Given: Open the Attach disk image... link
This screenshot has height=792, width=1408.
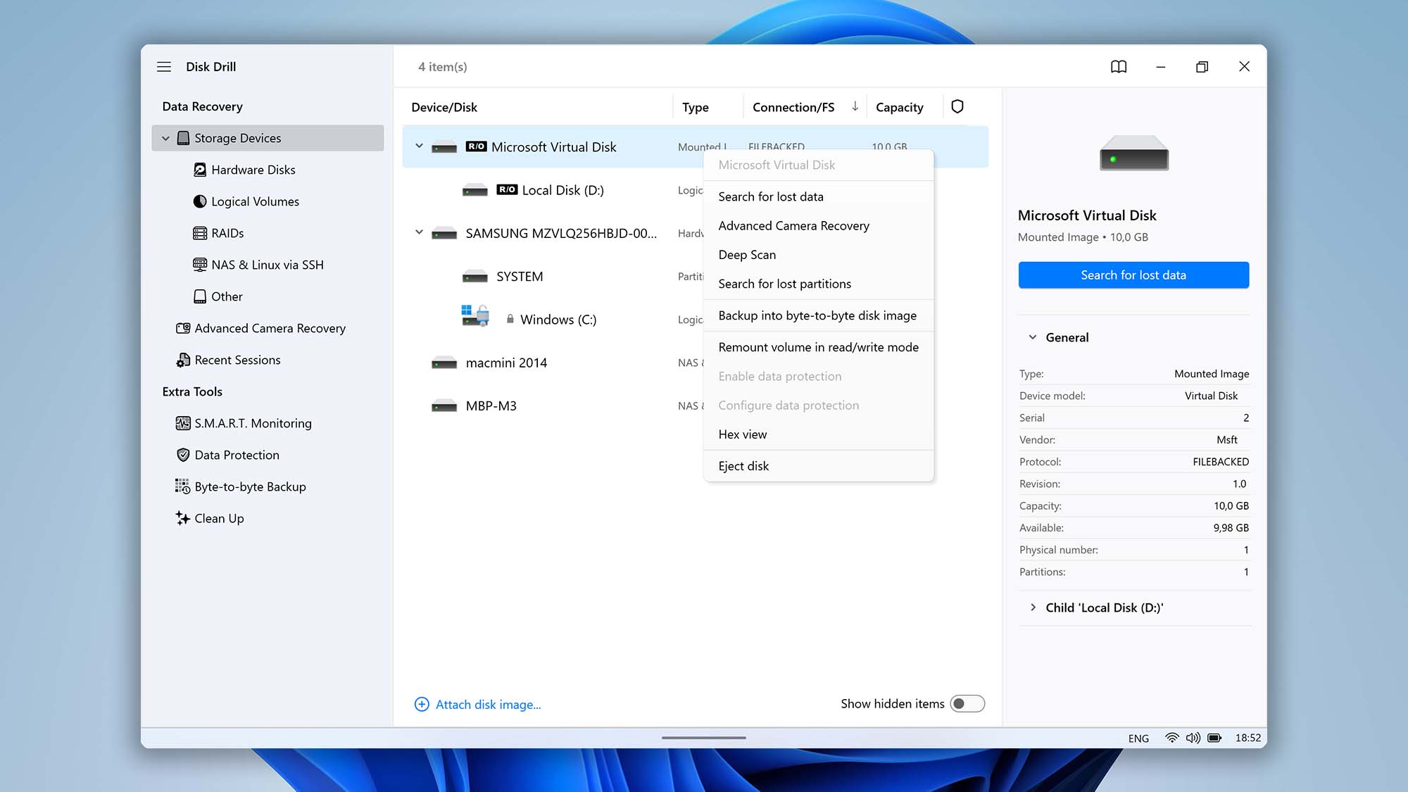Looking at the screenshot, I should (x=488, y=705).
